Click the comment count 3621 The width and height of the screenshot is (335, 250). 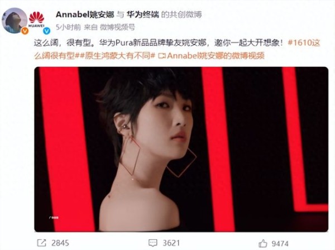171,243
